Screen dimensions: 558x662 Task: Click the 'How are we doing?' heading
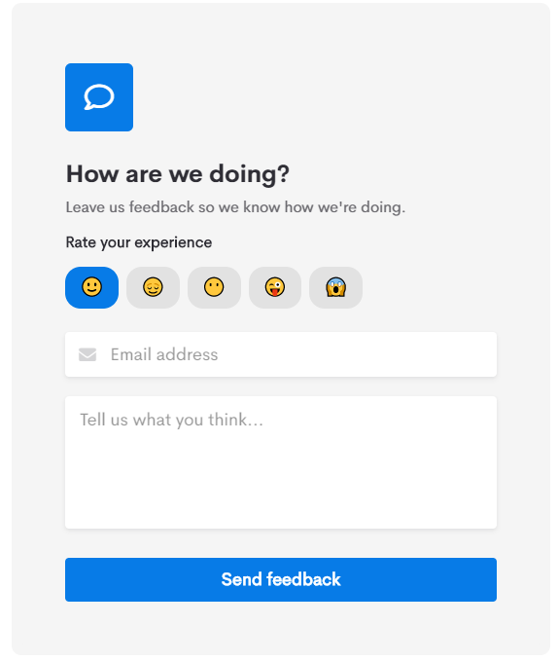pyautogui.click(x=178, y=174)
